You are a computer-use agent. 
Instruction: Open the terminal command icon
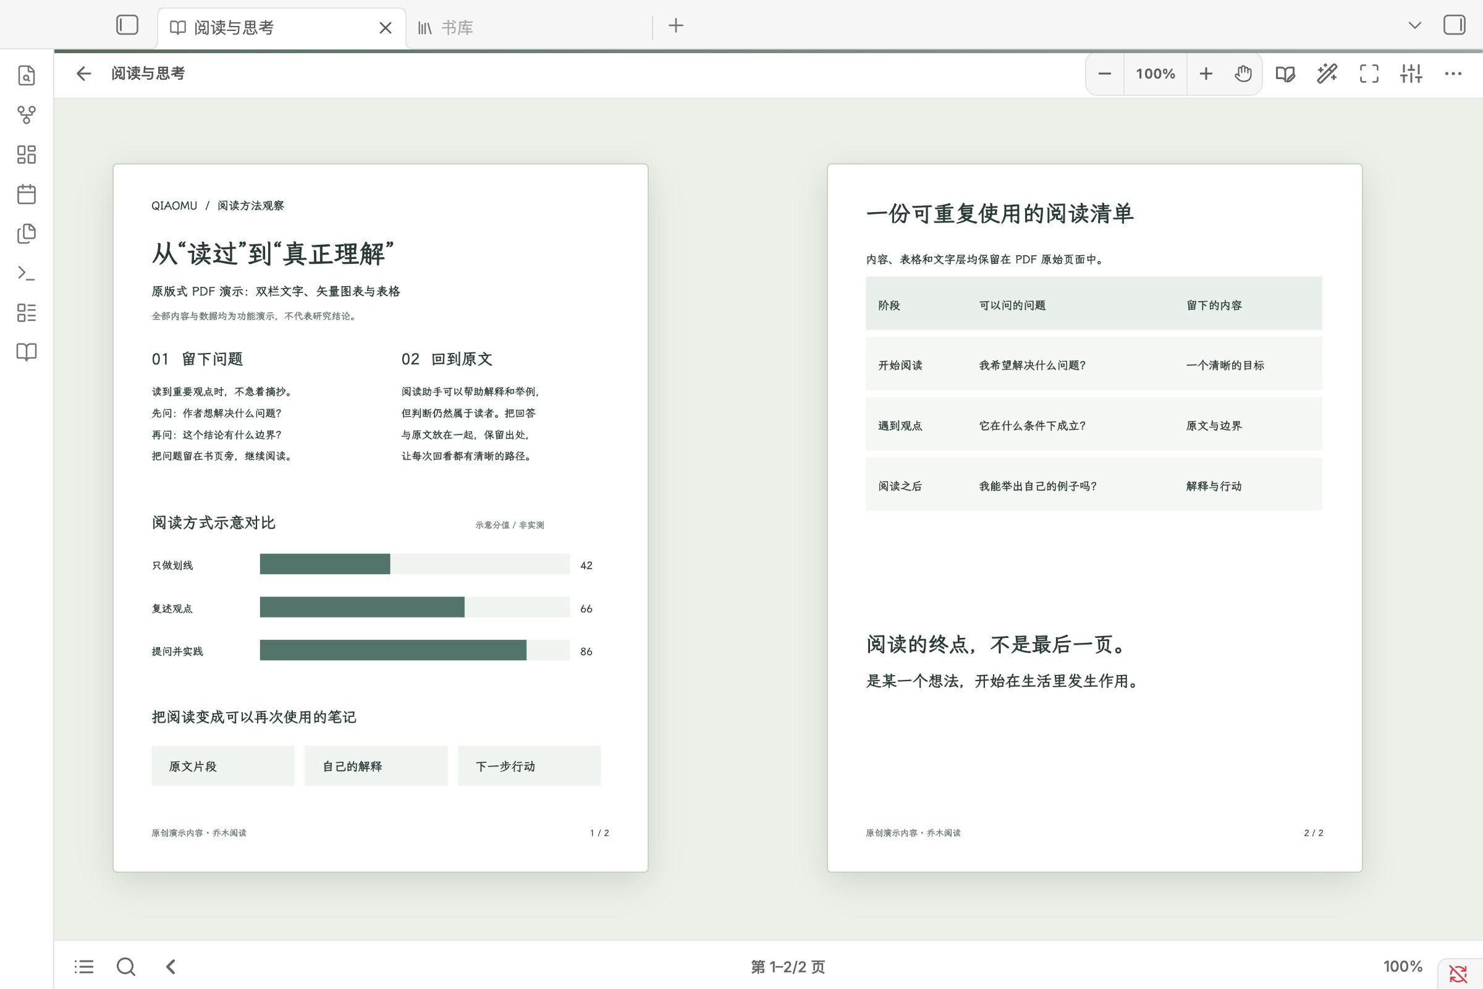coord(27,273)
